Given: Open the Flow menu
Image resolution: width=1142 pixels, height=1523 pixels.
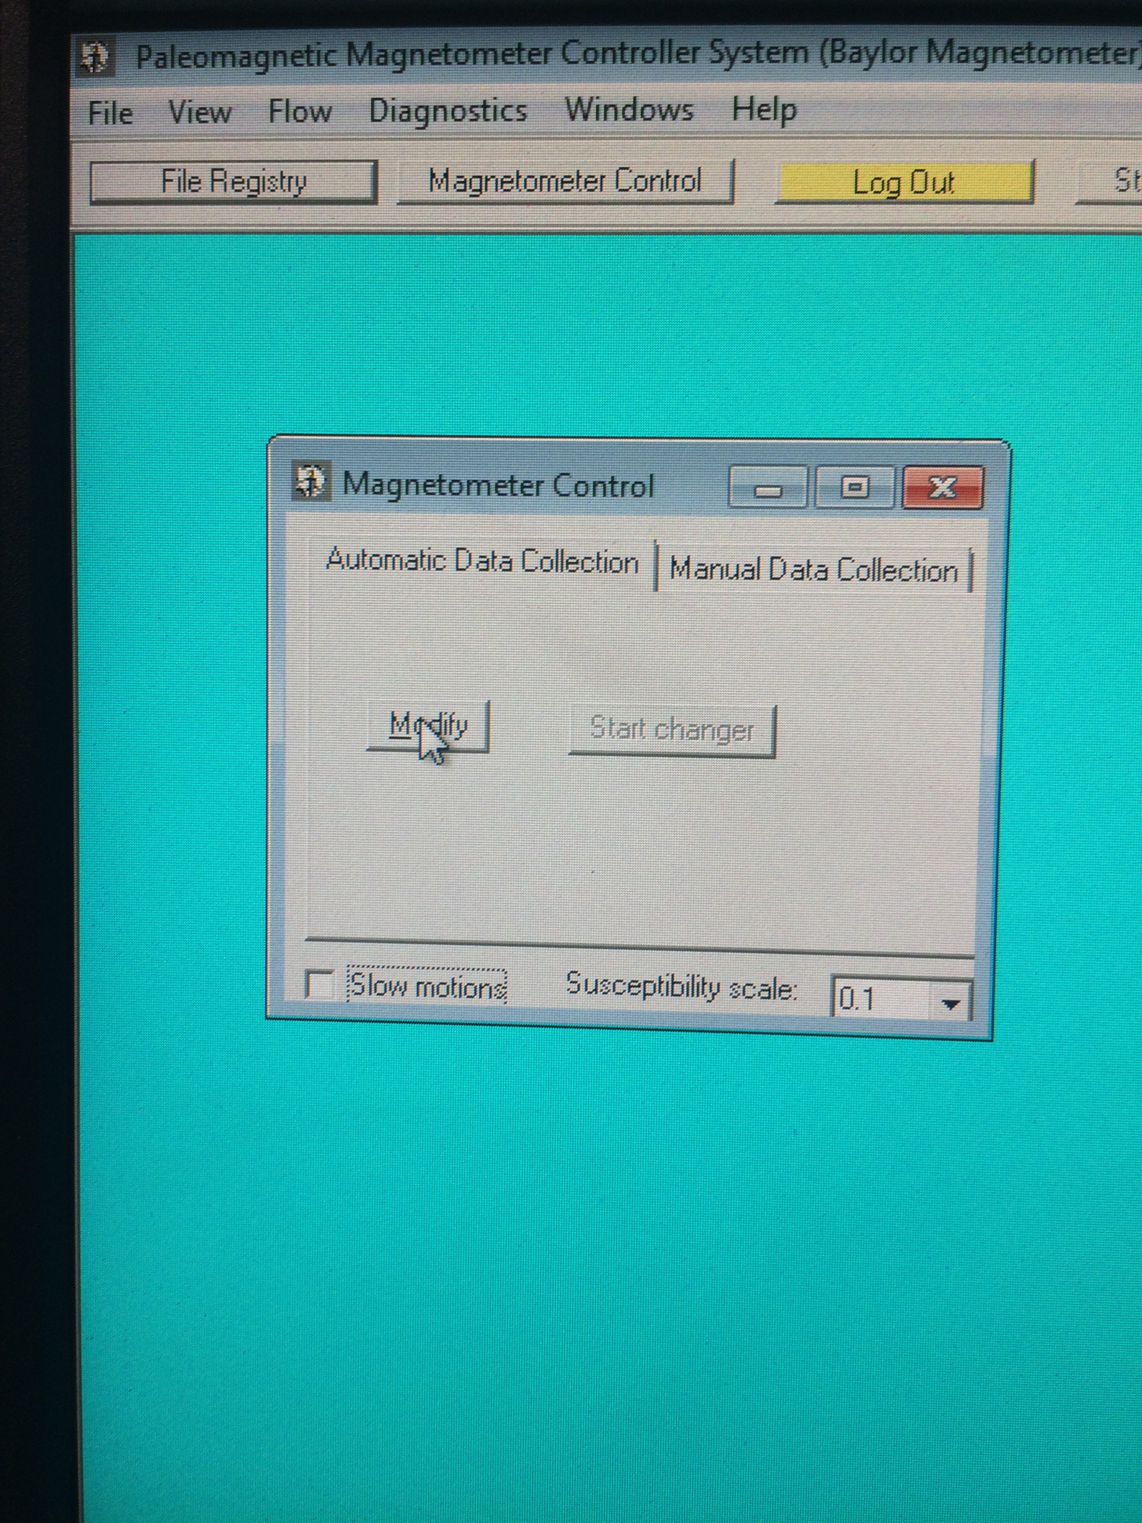Looking at the screenshot, I should click(299, 111).
